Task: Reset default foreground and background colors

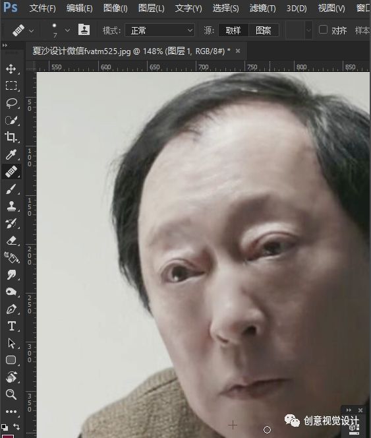Action: point(5,427)
